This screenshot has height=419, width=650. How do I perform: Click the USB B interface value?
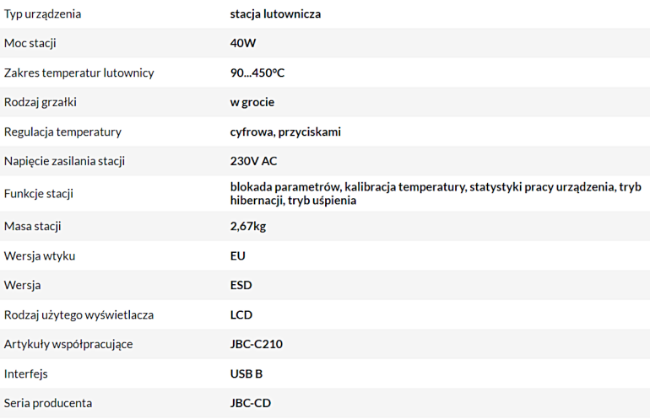tap(246, 373)
